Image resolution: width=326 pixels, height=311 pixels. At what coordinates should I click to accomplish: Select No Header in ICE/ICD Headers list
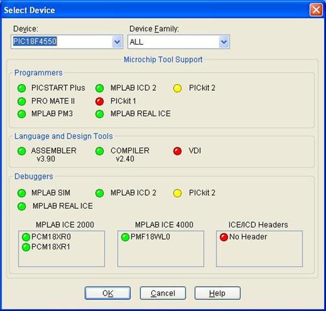248,237
